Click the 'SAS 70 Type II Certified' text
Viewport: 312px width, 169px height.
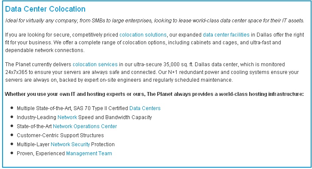point(101,108)
